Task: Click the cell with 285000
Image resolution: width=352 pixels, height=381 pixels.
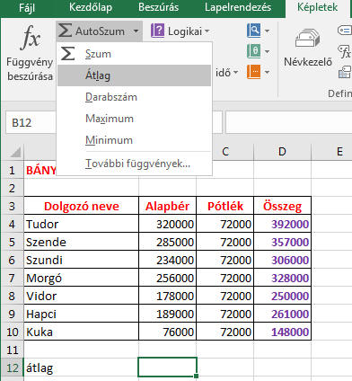Action: pos(167,242)
